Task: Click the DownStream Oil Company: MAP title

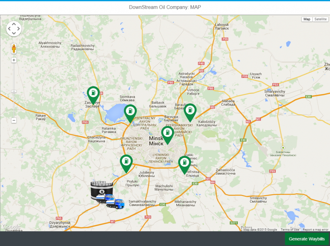Action: (165, 7)
